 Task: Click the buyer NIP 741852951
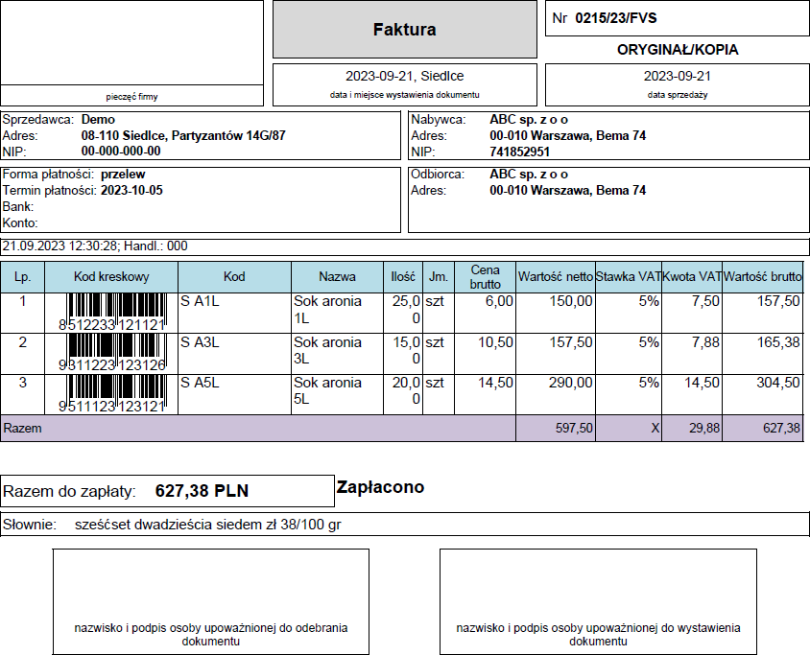point(520,152)
